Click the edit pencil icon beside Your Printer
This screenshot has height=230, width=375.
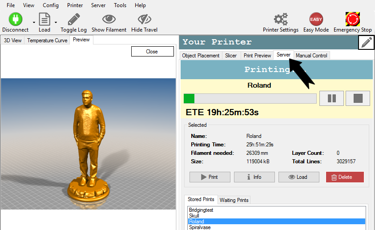coord(367,43)
